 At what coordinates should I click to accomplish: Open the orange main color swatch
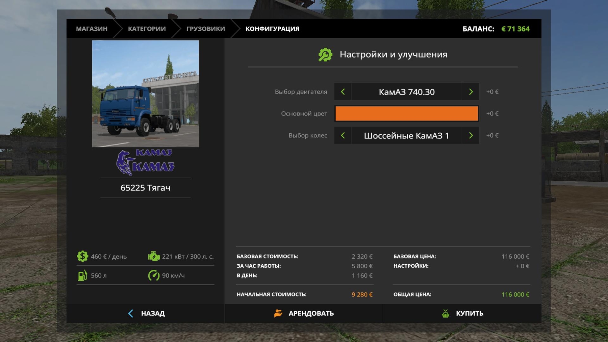click(x=406, y=113)
